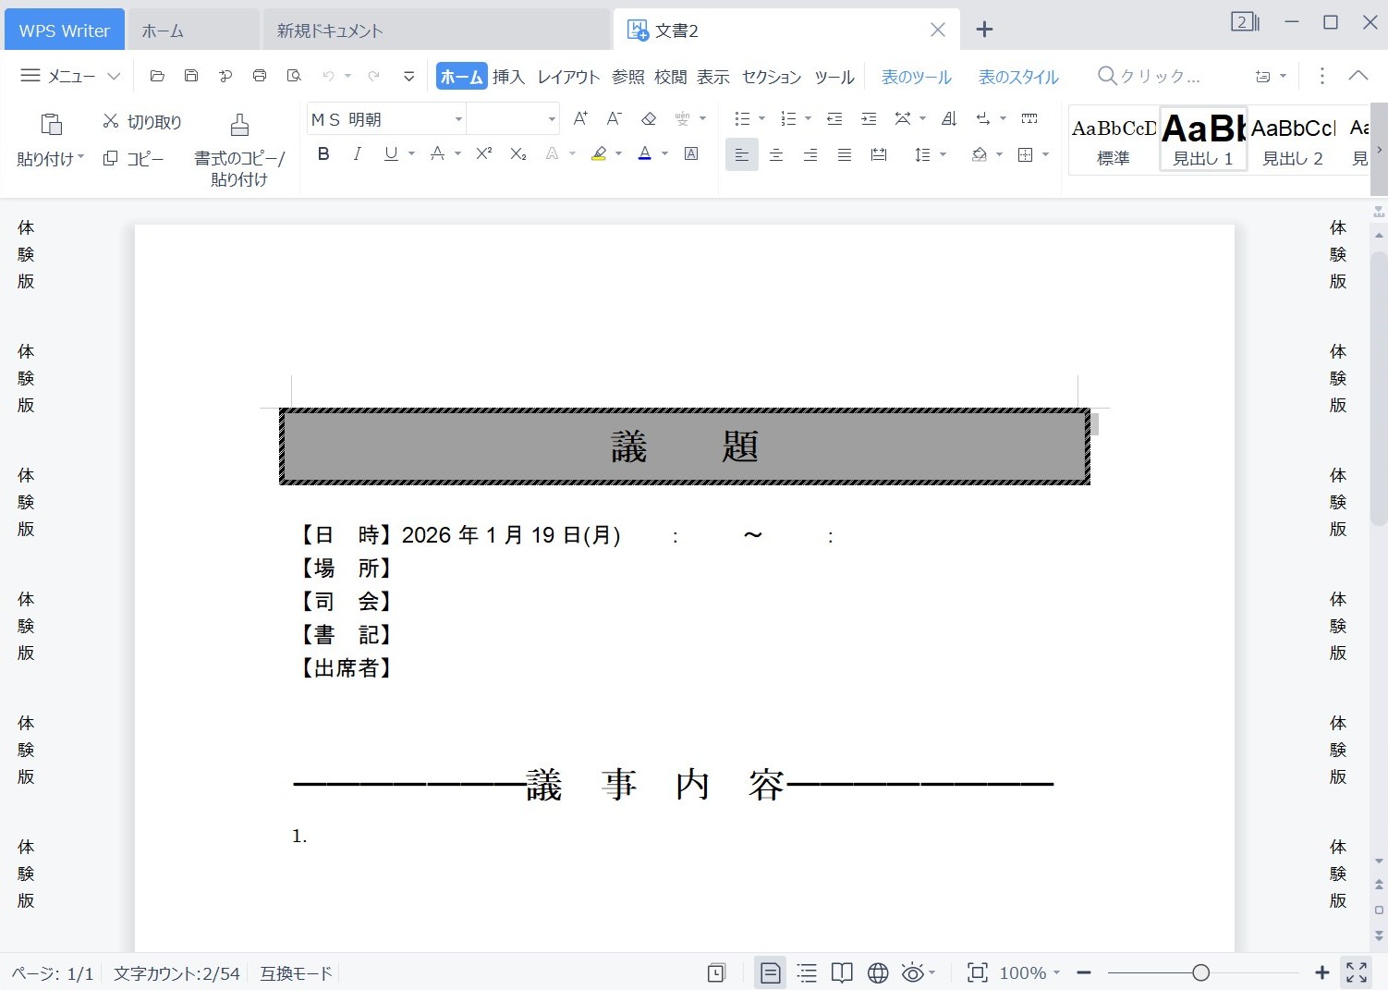Open reading mode book icon
The image size is (1388, 990).
tap(841, 972)
